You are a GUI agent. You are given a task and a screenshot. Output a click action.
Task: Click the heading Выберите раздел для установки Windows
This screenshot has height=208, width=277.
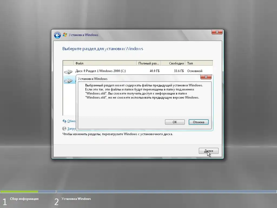pyautogui.click(x=103, y=49)
